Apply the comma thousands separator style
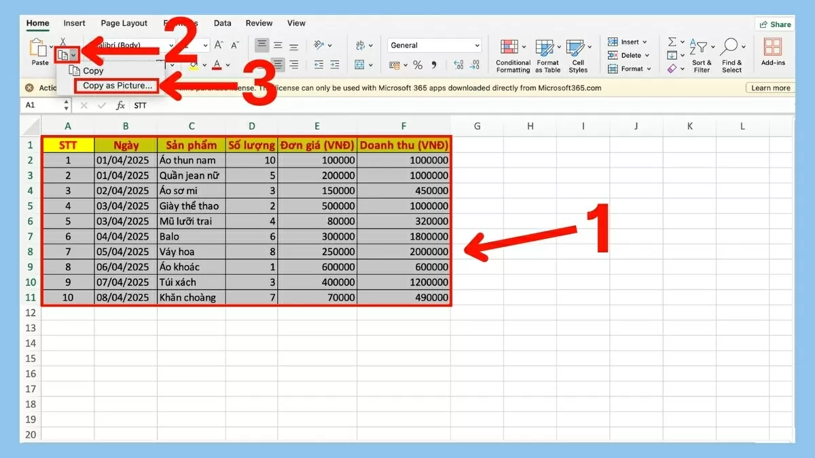The height and width of the screenshot is (458, 815). (x=433, y=64)
